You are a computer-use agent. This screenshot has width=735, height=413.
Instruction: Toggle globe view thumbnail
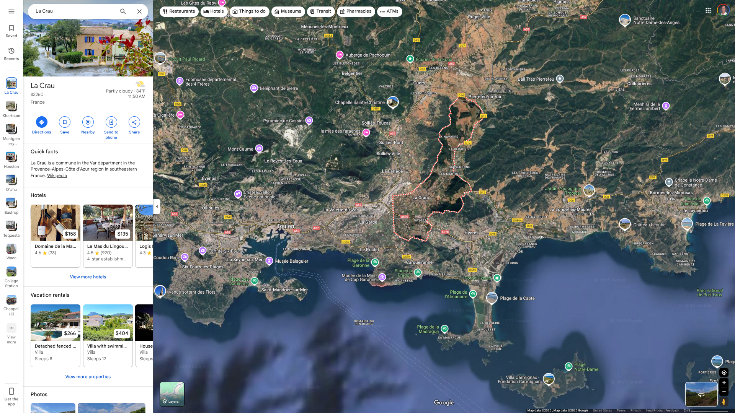click(x=701, y=394)
